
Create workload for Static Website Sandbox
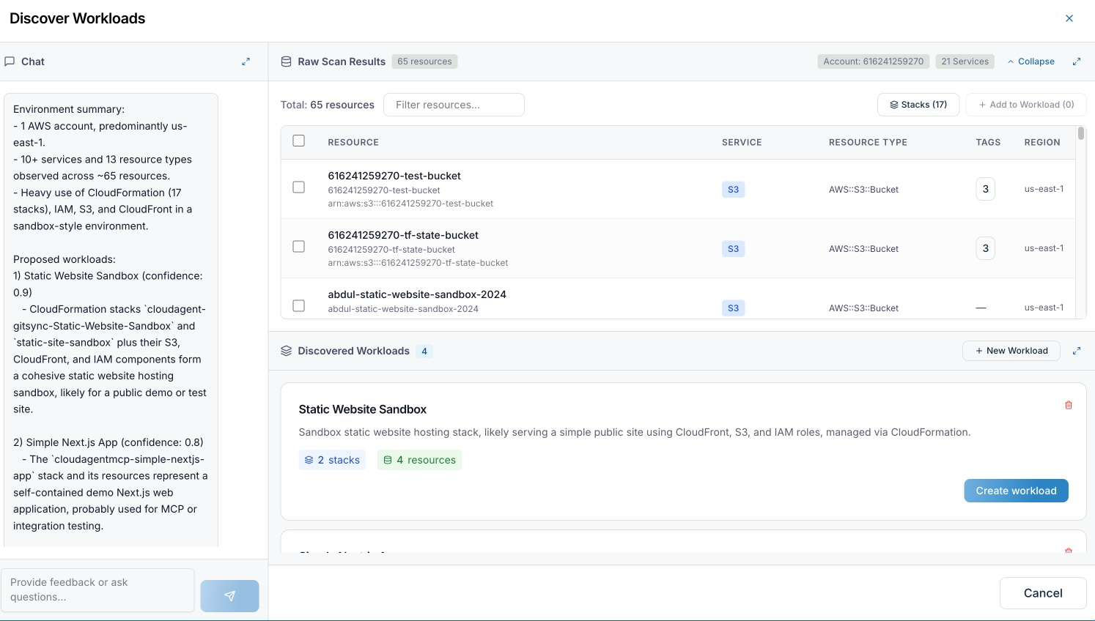pos(1016,491)
